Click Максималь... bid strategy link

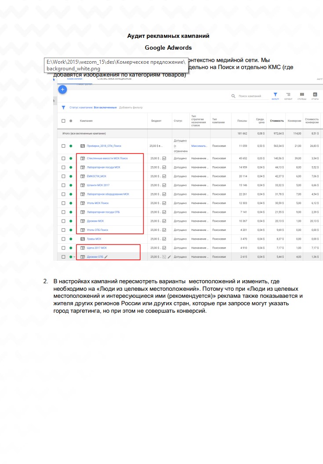200,146
